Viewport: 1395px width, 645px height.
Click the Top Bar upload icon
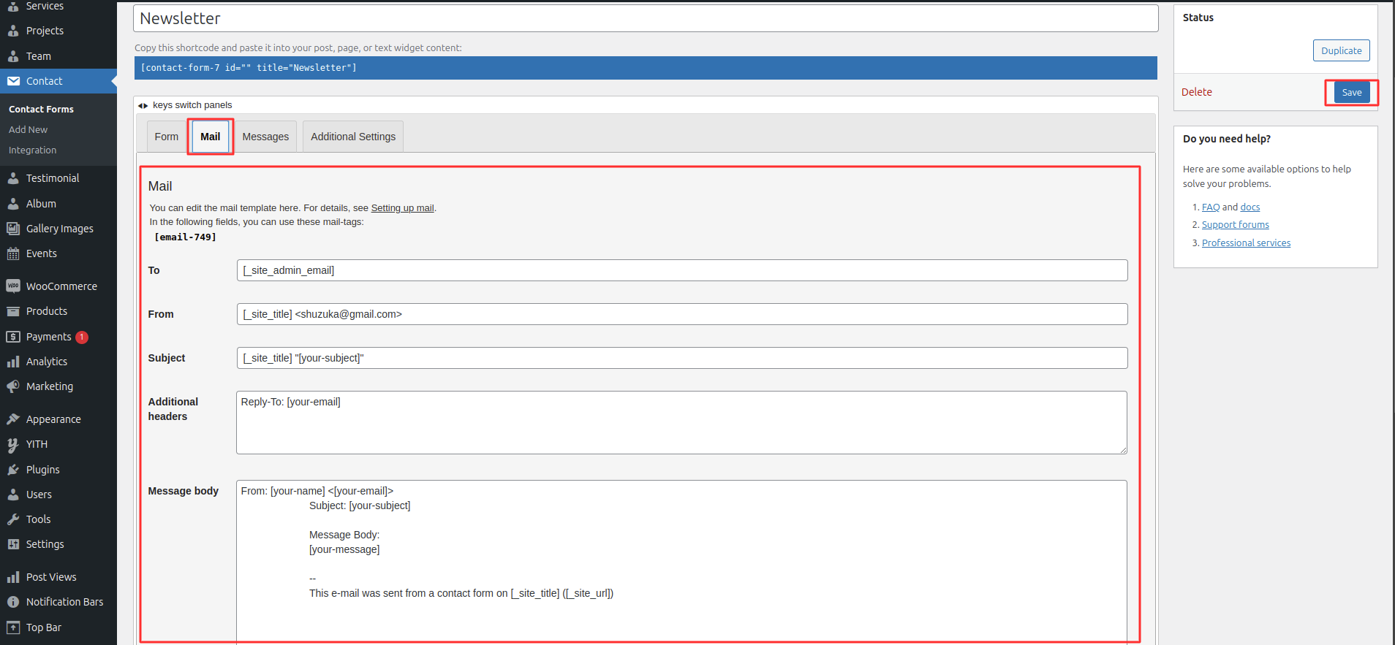[x=13, y=627]
